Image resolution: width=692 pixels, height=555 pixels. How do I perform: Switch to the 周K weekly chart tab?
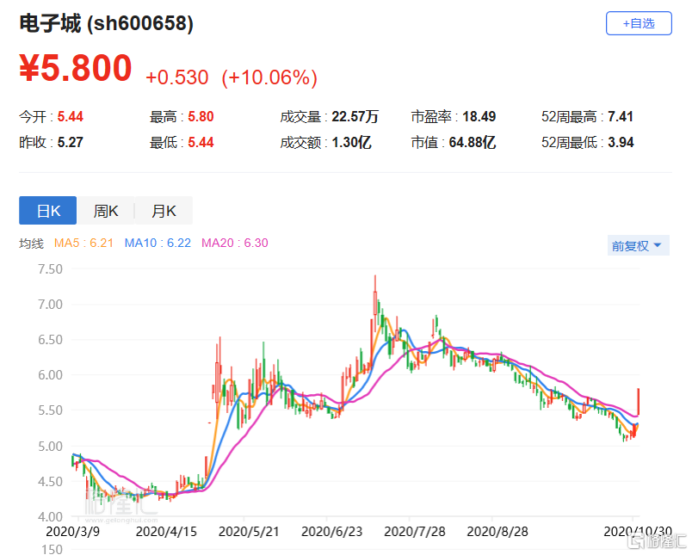point(106,211)
